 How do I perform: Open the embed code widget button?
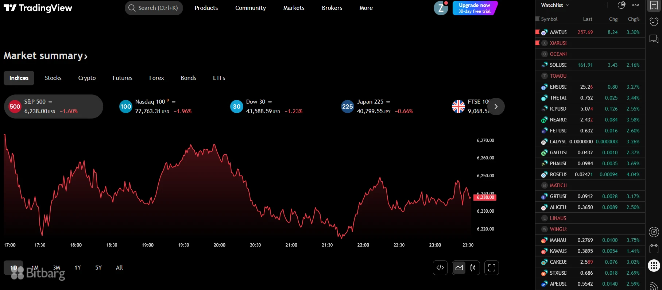(x=440, y=268)
